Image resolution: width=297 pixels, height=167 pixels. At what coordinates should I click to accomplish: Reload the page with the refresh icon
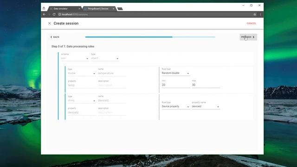54,14
